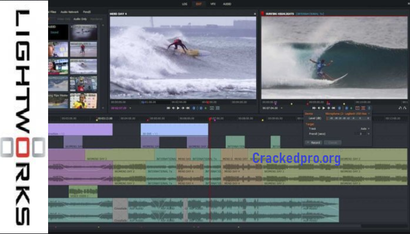410x234 pixels.
Task: Switch to the AUDIO tab
Action: tap(227, 4)
